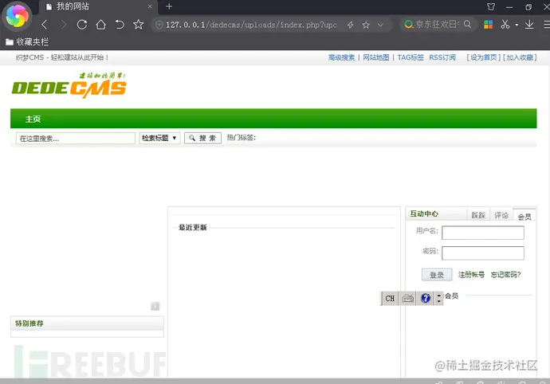Switch to the 评论 tab
550x384 pixels.
pyautogui.click(x=501, y=215)
